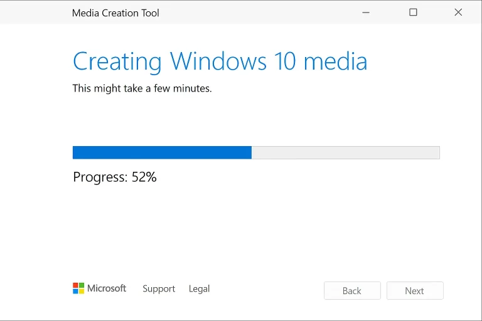Click the Back button
482x321 pixels.
click(x=352, y=290)
